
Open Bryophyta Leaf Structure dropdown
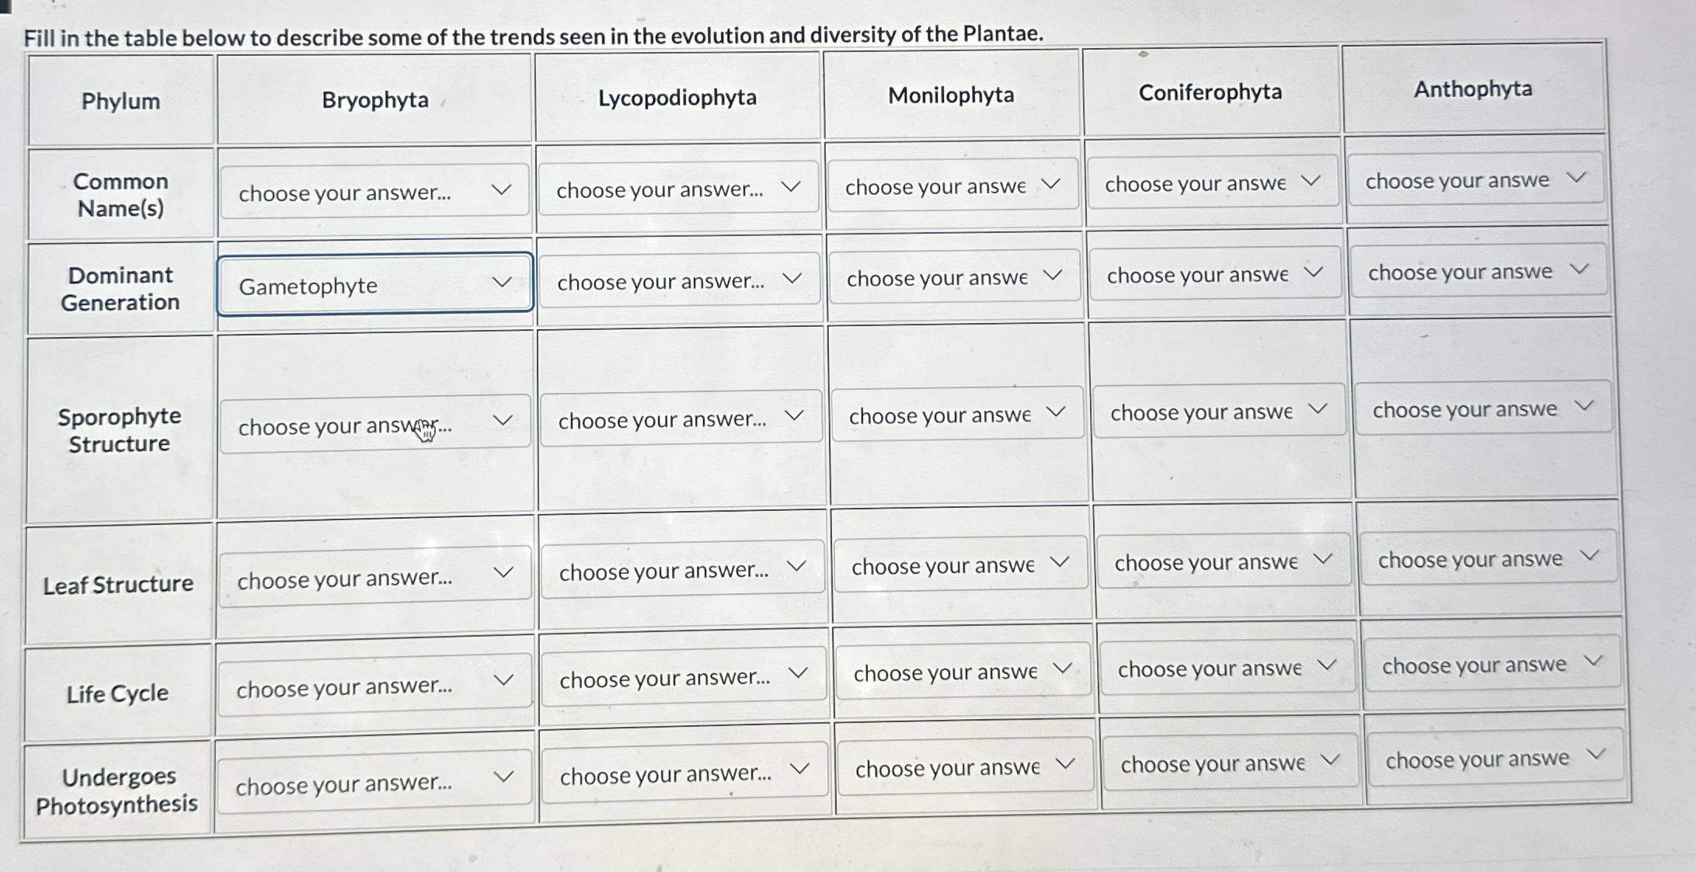(x=375, y=578)
